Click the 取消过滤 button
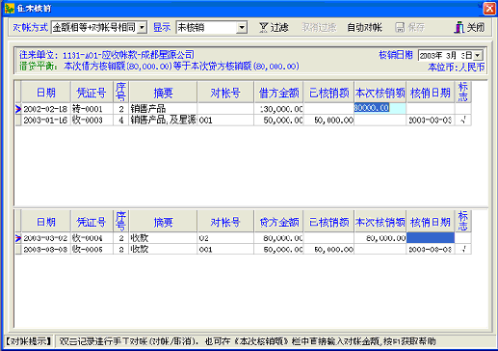The image size is (498, 351). [319, 28]
